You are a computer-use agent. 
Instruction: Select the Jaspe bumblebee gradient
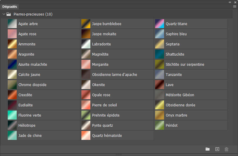86,24
